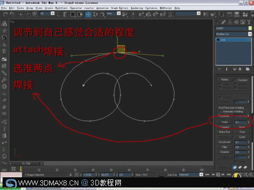Viewport: 254px width, 190px height.
Task: Collapse the Line entry in modifier stack
Action: click(x=218, y=40)
